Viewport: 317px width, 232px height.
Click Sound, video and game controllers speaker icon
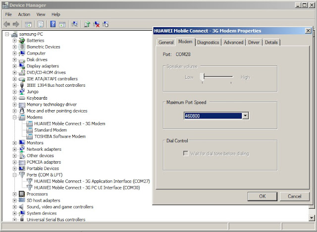pyautogui.click(x=21, y=207)
